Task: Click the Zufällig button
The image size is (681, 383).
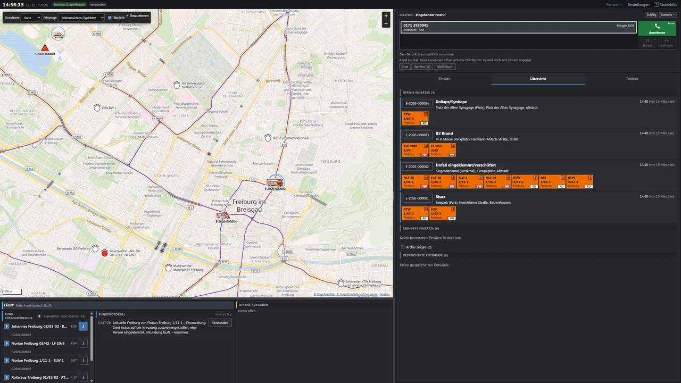Action: pyautogui.click(x=651, y=15)
